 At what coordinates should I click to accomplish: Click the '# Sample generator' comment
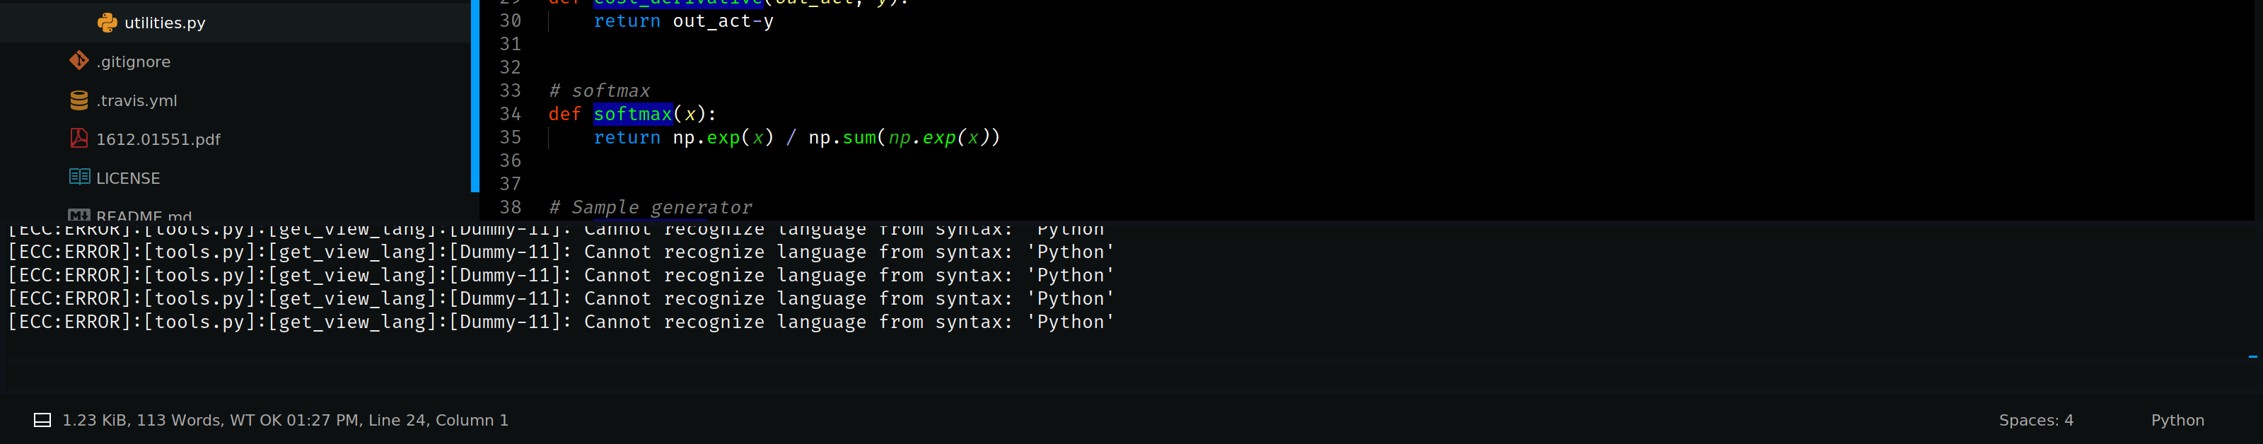(x=650, y=208)
